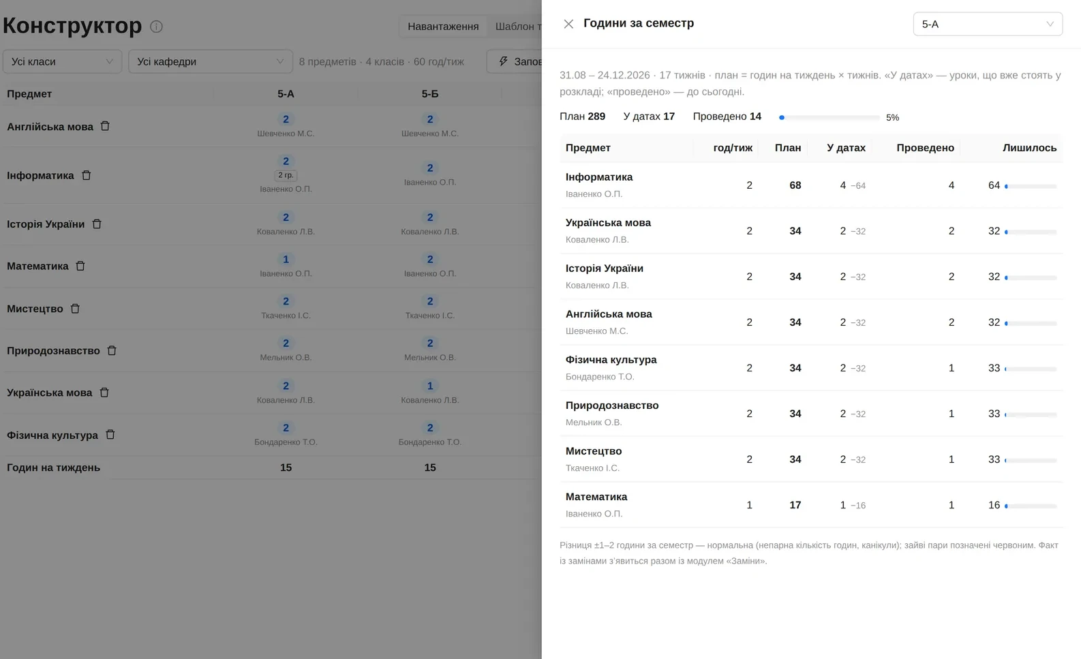Viewport: 1081px width, 659px height.
Task: Delete the Англійська мова subject row
Action: [105, 126]
